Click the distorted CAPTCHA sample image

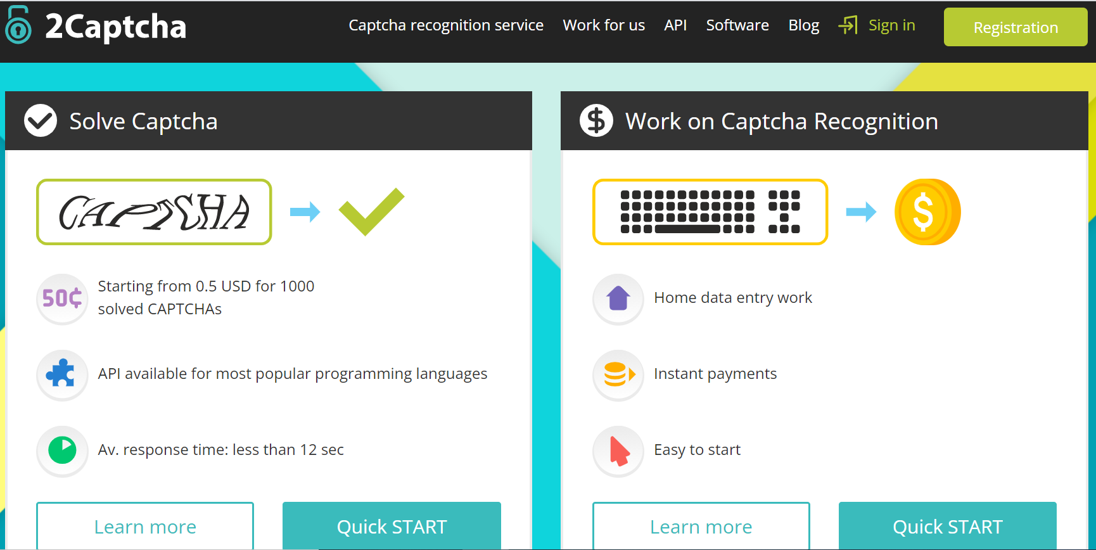click(154, 212)
